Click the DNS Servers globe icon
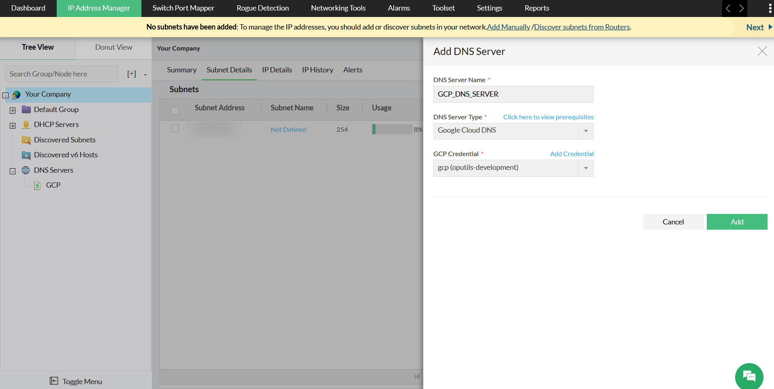 tap(26, 170)
